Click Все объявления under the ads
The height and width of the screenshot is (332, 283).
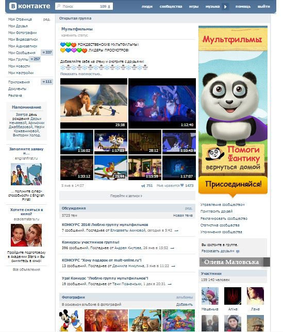point(26,270)
